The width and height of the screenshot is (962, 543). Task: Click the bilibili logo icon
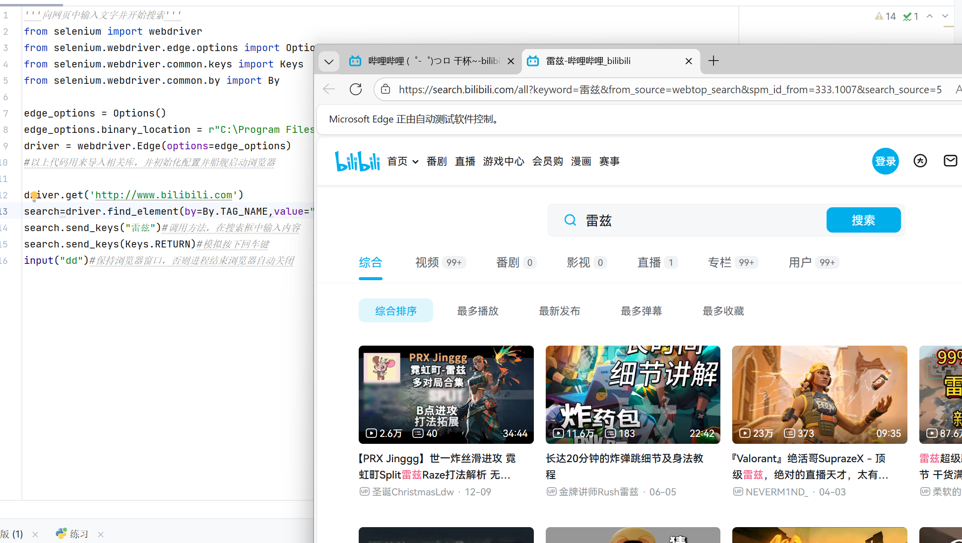tap(357, 161)
